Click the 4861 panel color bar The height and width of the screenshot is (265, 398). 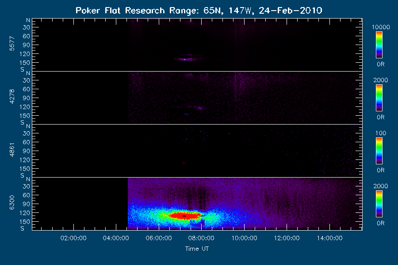pos(379,151)
